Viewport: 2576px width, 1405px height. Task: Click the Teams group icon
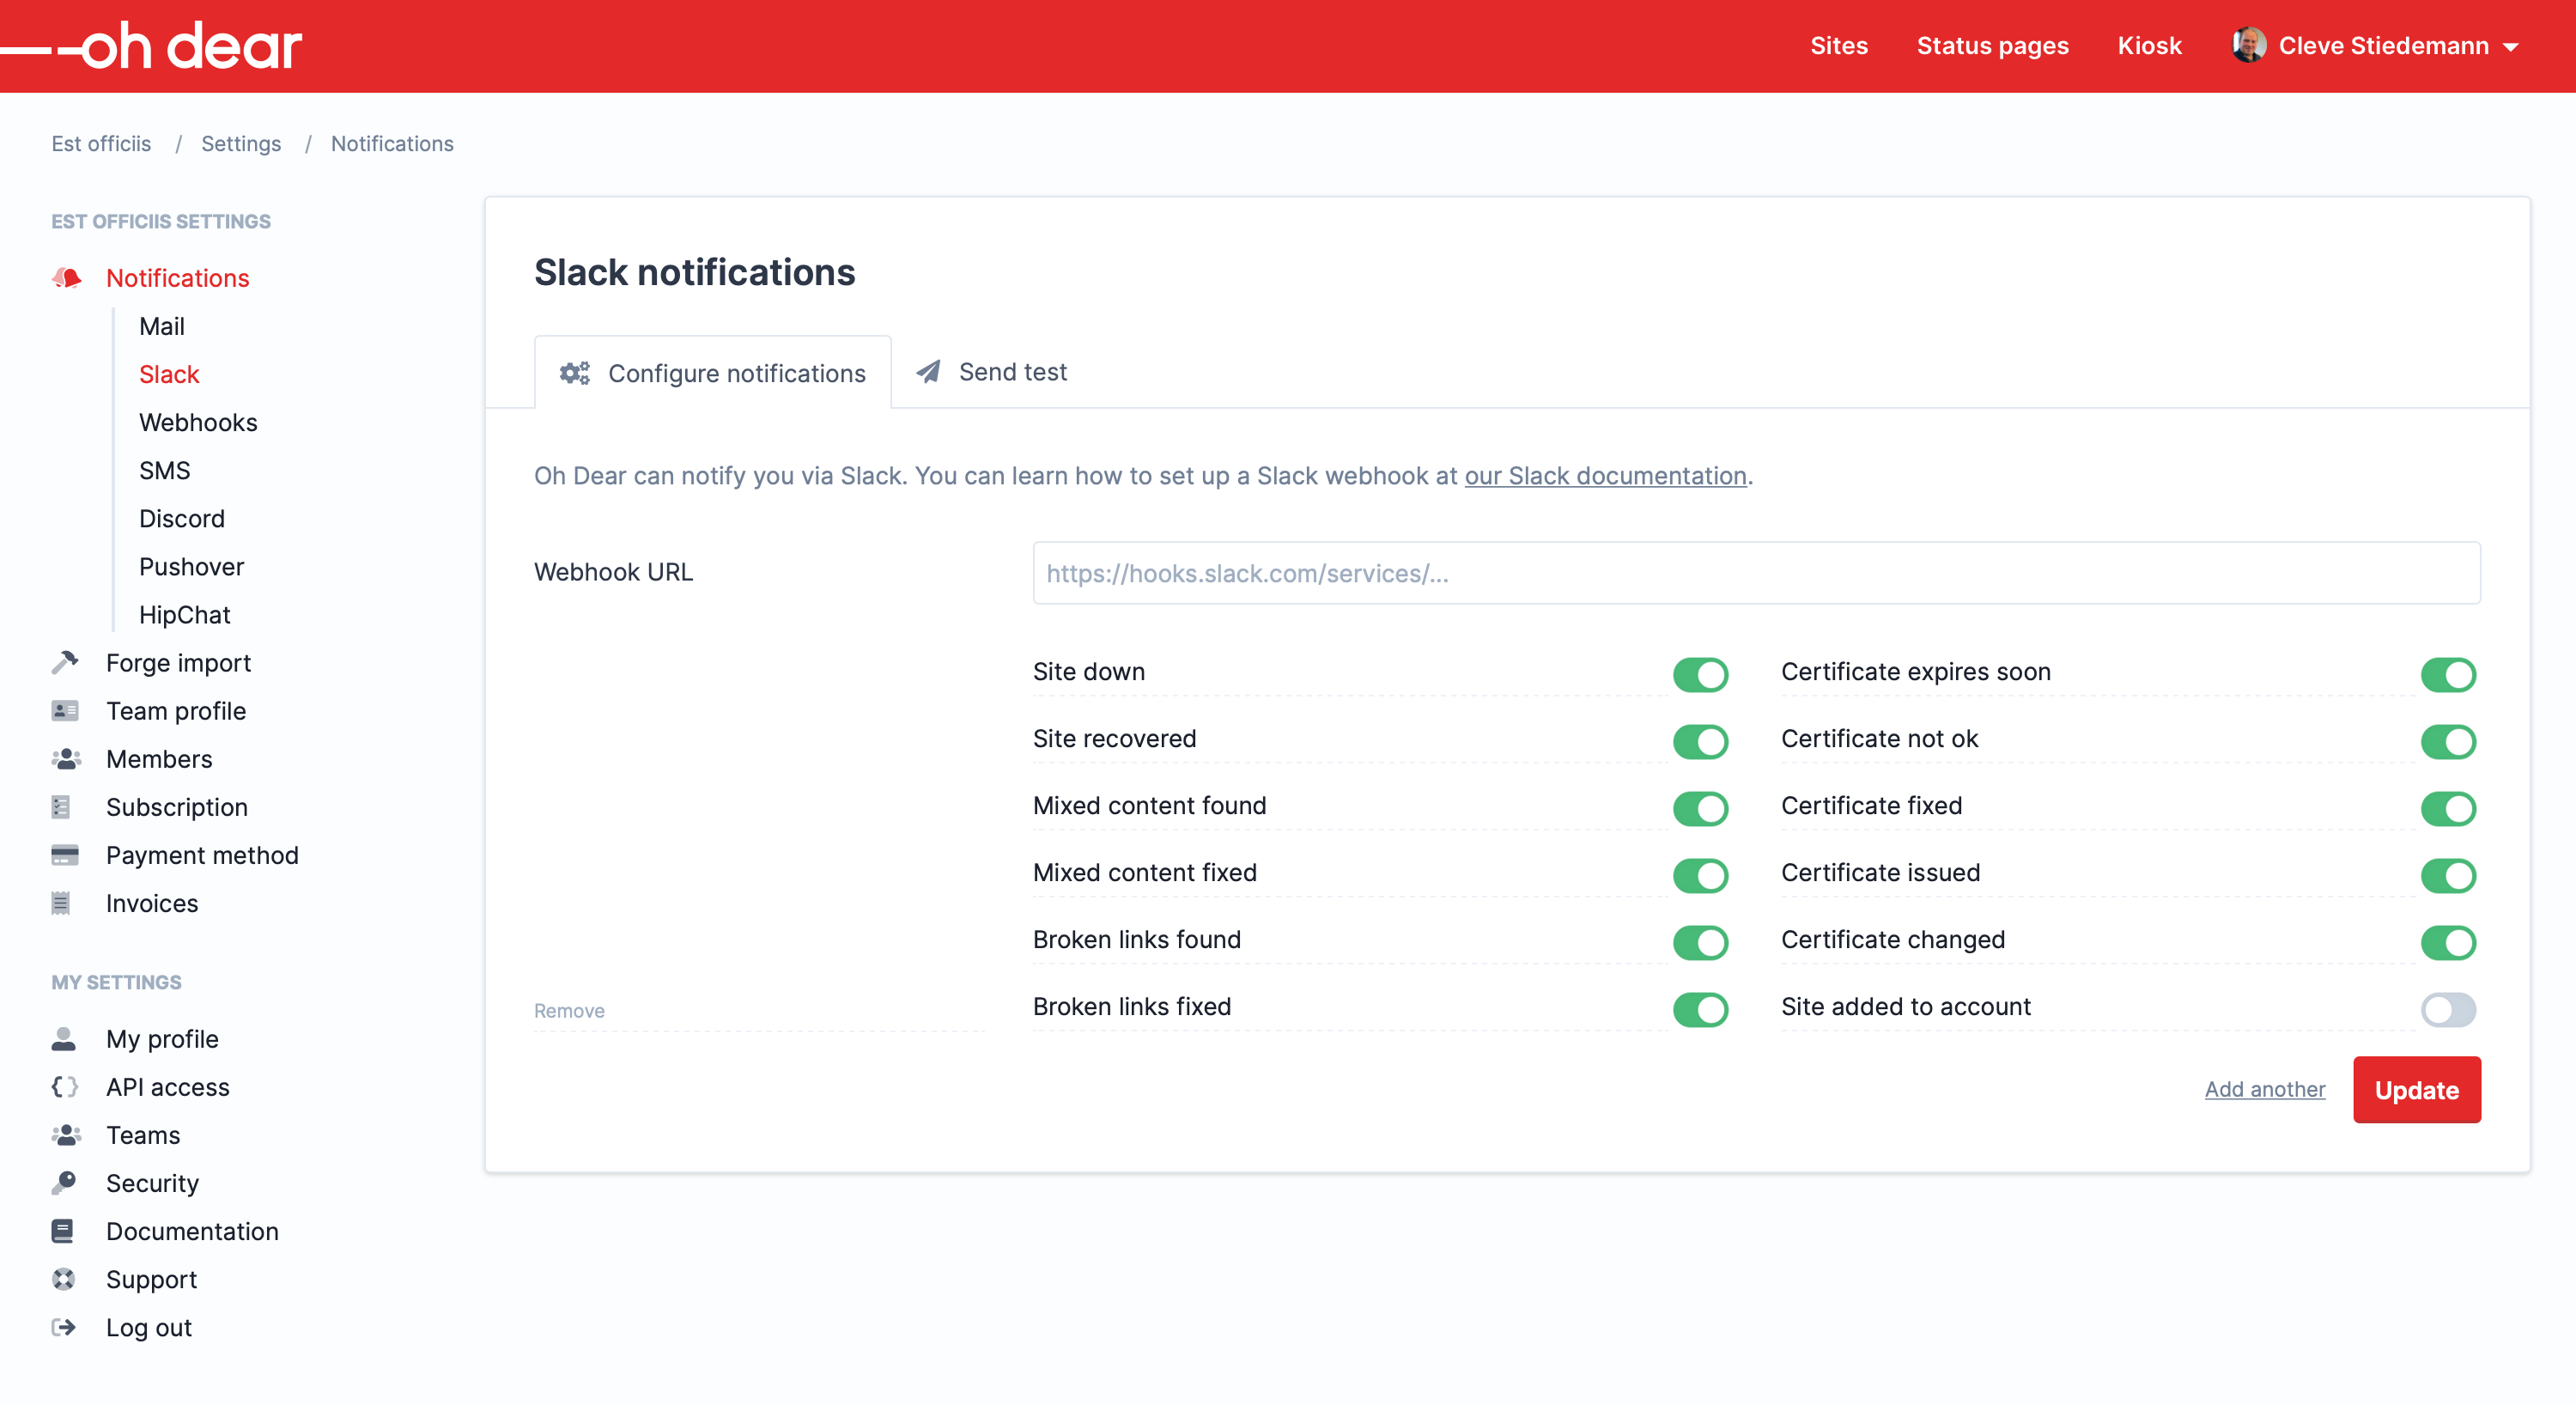66,1134
